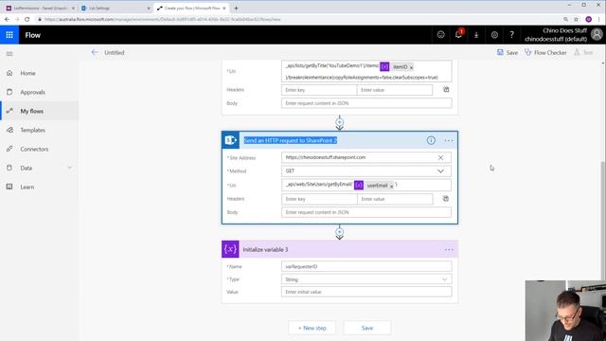Remove the userEmail token
The image size is (606, 341).
(391, 187)
